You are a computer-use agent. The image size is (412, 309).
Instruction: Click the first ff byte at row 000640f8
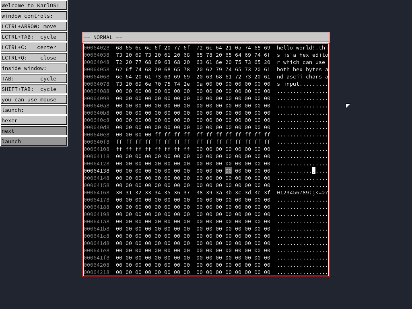coord(119,142)
